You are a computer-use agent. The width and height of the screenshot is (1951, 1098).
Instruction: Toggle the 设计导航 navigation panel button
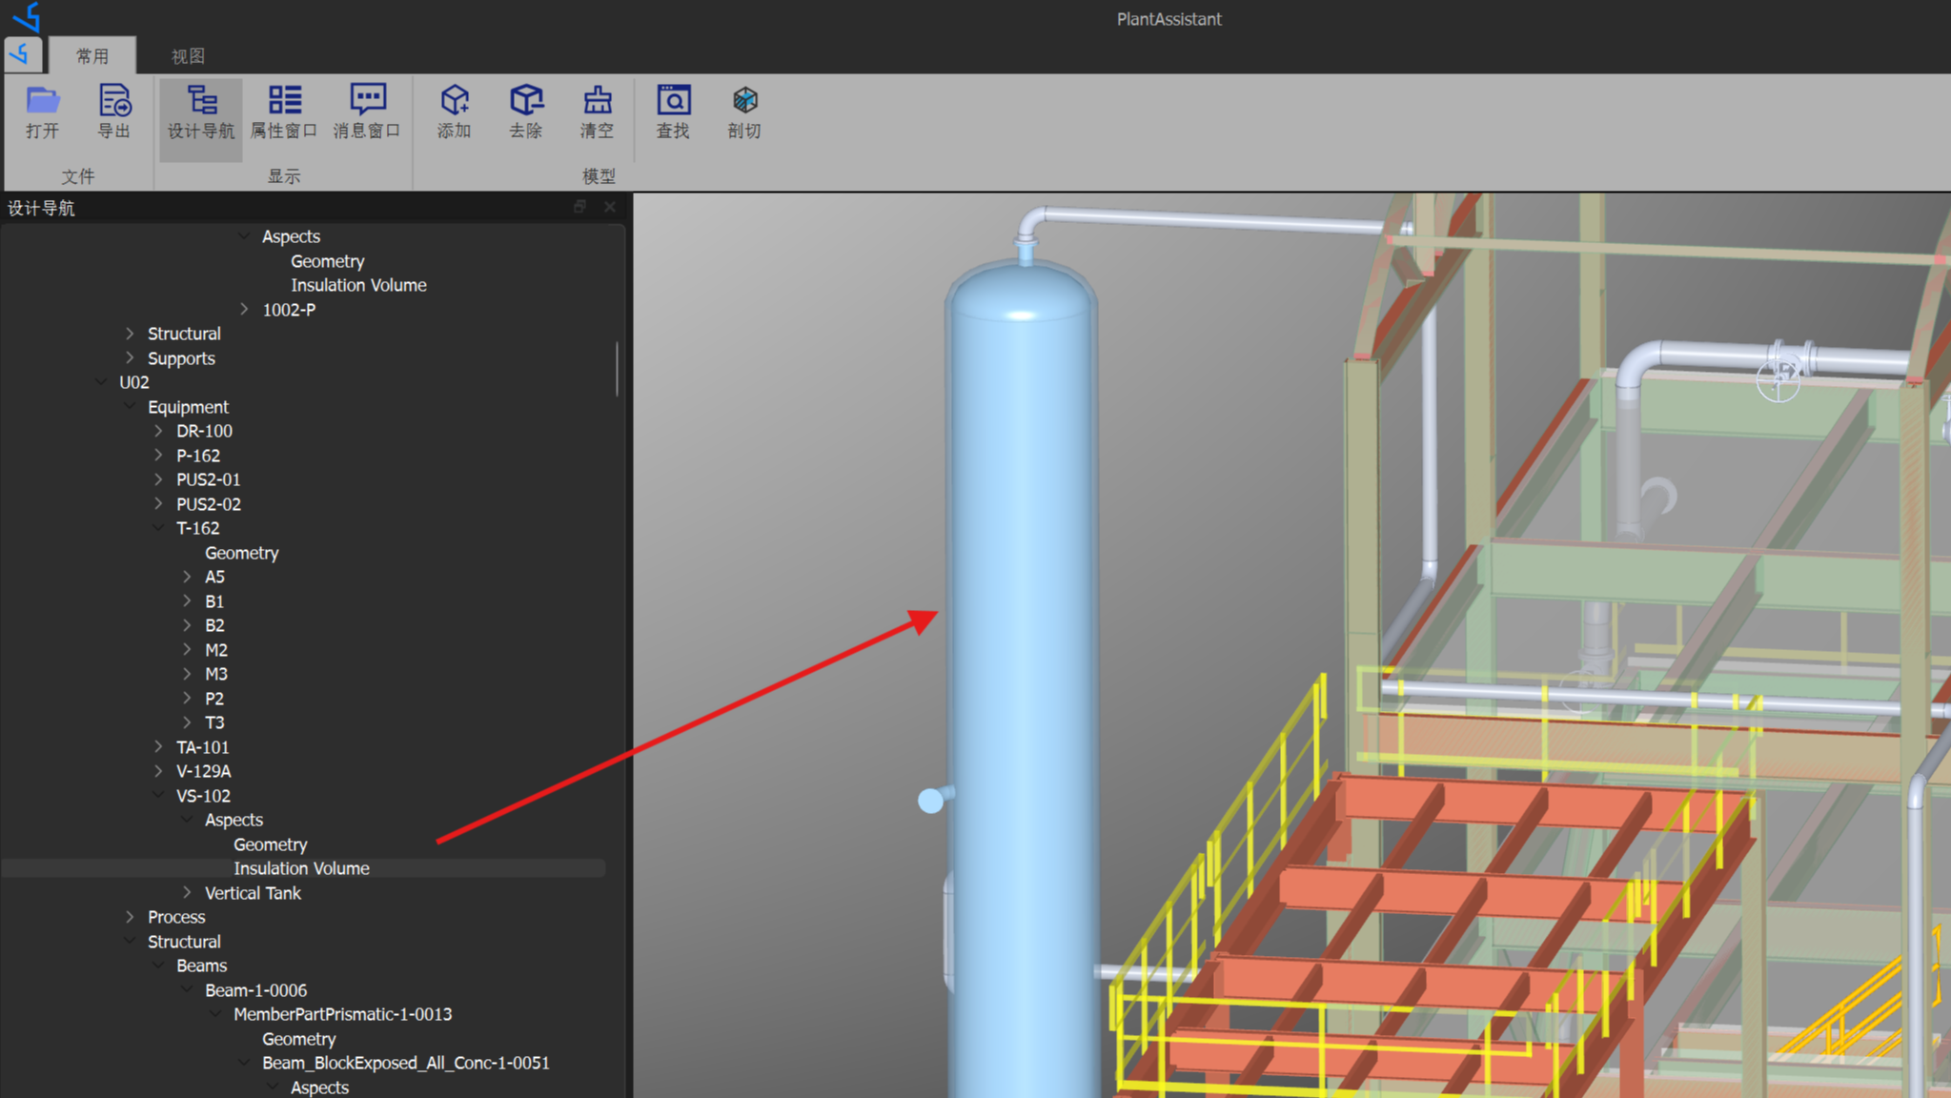pyautogui.click(x=201, y=112)
